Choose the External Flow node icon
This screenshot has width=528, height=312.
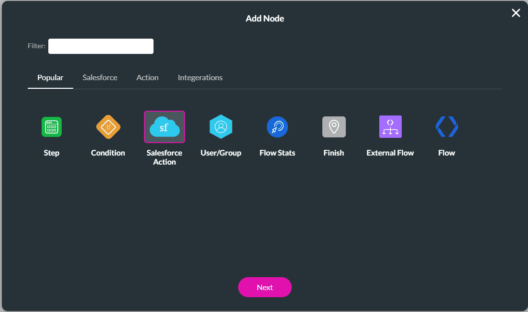(x=390, y=126)
